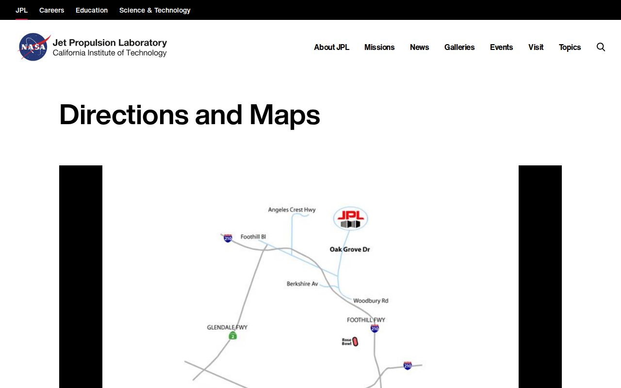Click the Oak Grove Dr map label
This screenshot has height=388, width=621.
point(350,249)
